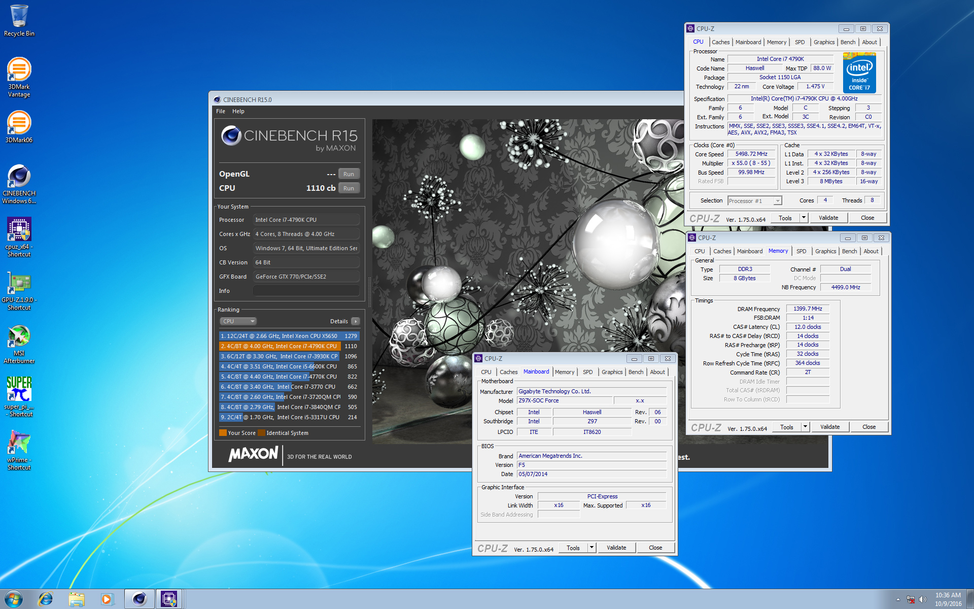Image resolution: width=974 pixels, height=609 pixels.
Task: Open the Help menu in Cinebench
Action: pyautogui.click(x=238, y=111)
